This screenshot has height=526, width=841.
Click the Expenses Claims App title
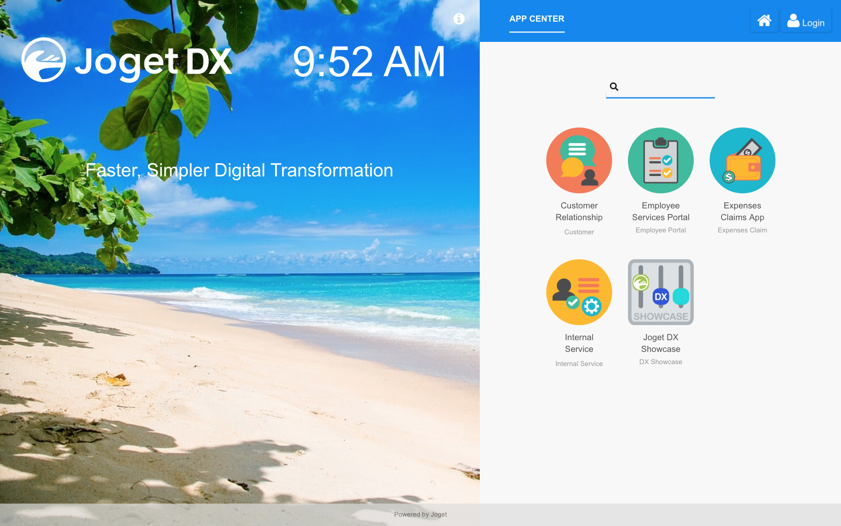tap(742, 211)
